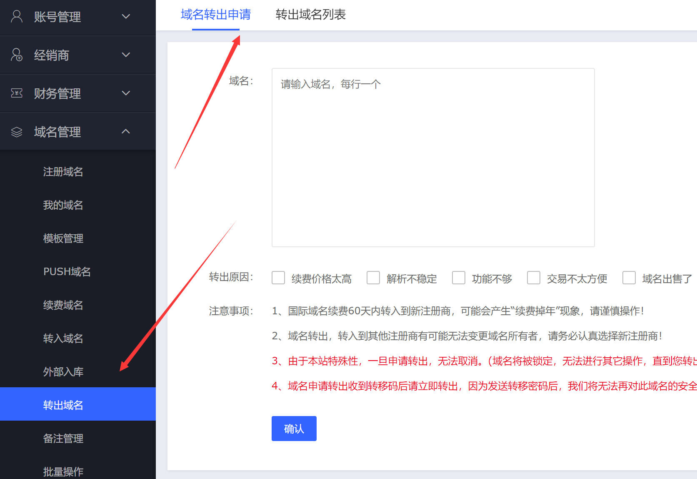Select the 交易不太方便 checkbox
The width and height of the screenshot is (697, 479).
(x=534, y=278)
